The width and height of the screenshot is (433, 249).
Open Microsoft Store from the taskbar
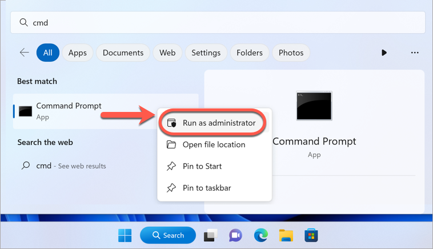coord(311,235)
